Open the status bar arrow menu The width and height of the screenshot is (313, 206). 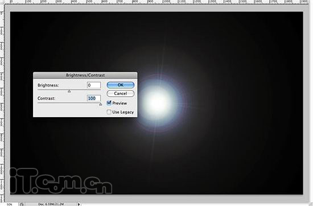tap(79, 204)
